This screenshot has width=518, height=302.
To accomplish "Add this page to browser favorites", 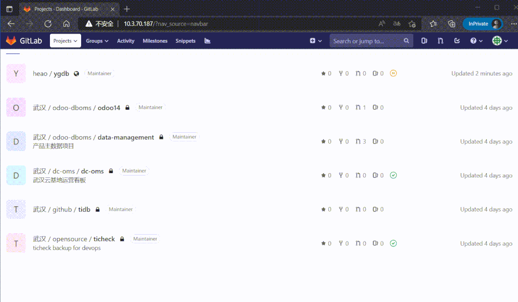I will click(x=412, y=24).
